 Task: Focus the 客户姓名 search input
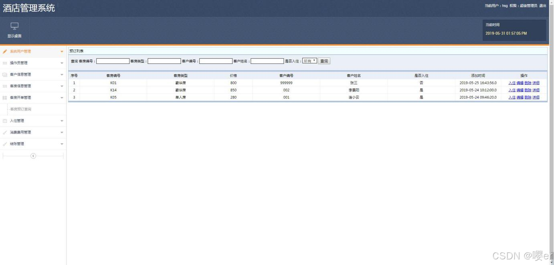(267, 61)
